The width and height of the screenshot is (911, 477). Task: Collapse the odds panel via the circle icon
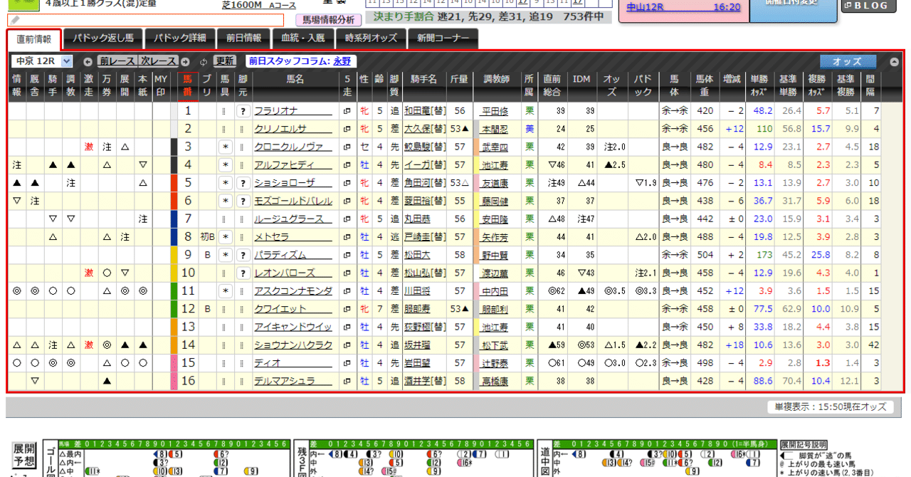point(895,61)
